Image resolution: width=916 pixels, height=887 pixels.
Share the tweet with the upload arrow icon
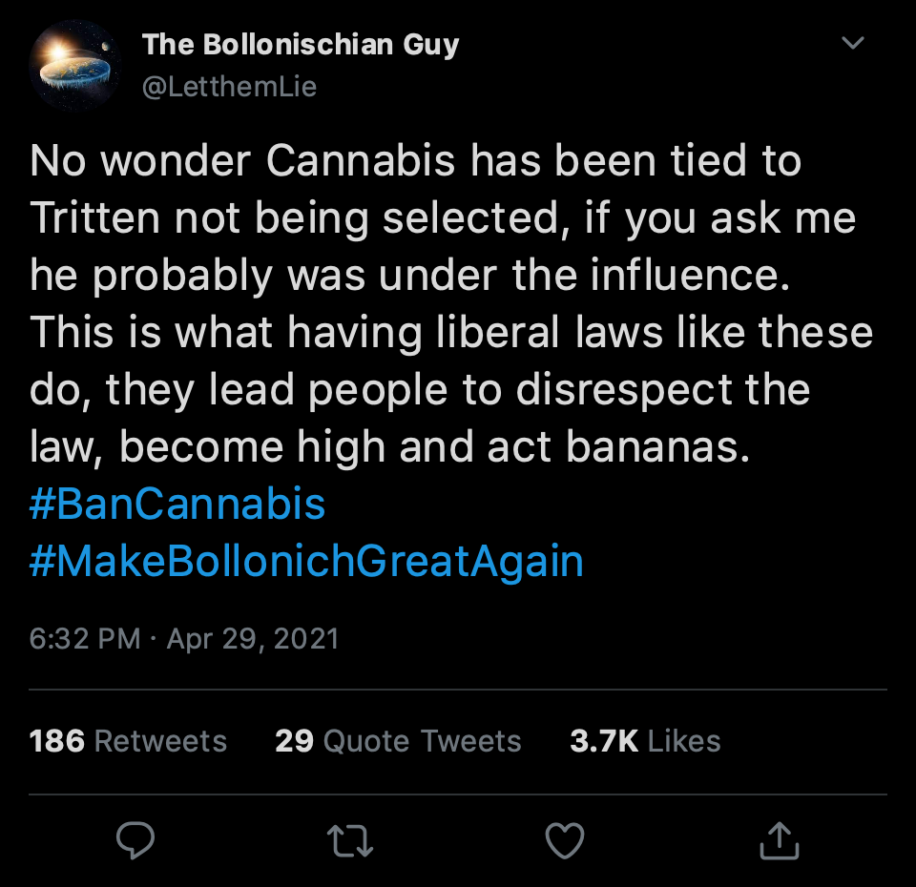[x=780, y=840]
